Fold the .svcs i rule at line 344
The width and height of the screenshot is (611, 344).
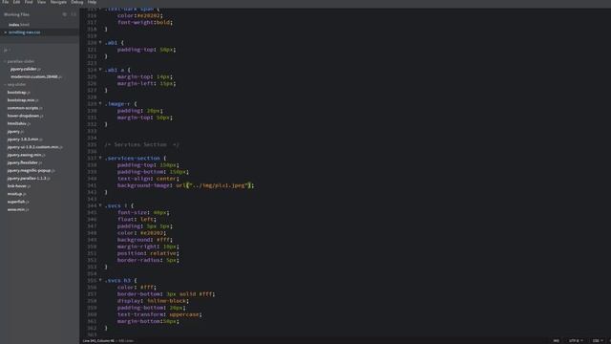100,205
